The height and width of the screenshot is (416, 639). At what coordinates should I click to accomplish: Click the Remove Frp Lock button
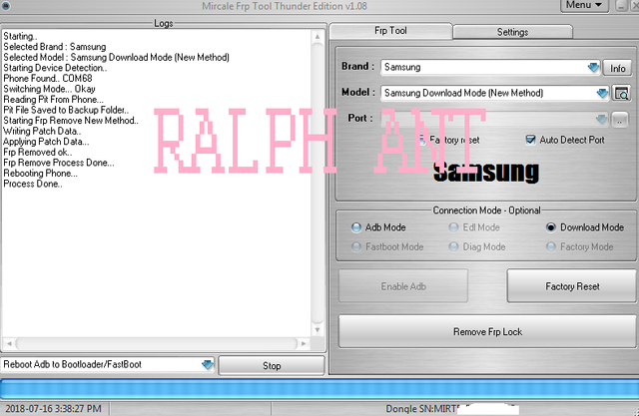tap(487, 332)
